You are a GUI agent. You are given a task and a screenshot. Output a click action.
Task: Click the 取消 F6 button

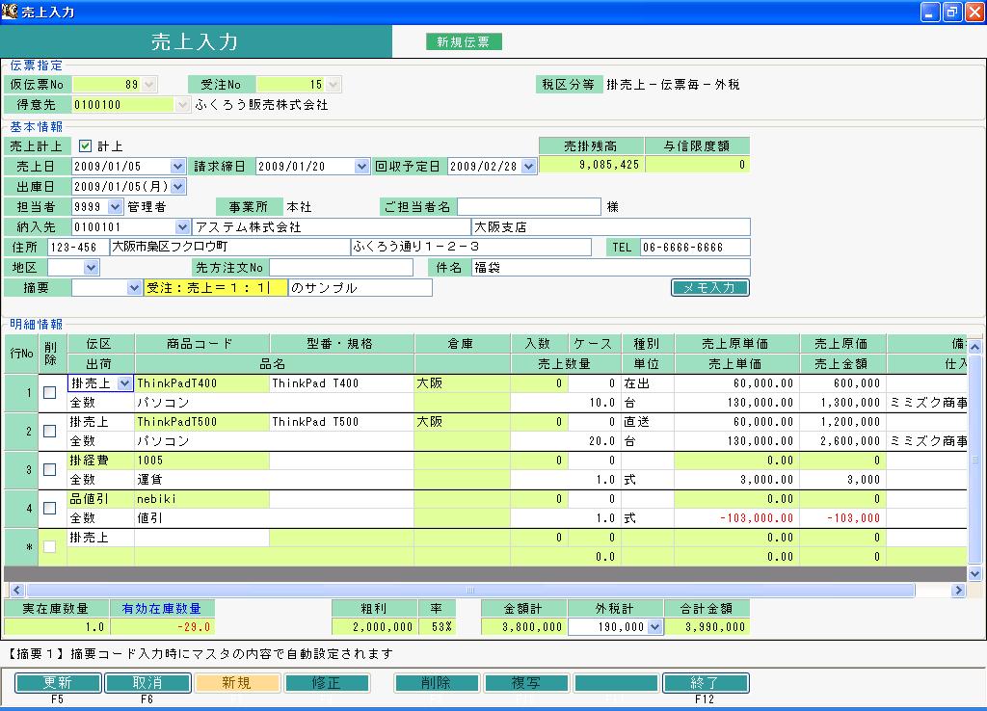pyautogui.click(x=147, y=683)
